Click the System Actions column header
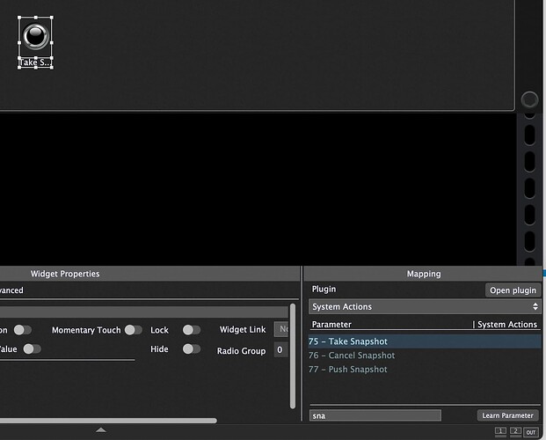This screenshot has height=440, width=546. coord(507,325)
